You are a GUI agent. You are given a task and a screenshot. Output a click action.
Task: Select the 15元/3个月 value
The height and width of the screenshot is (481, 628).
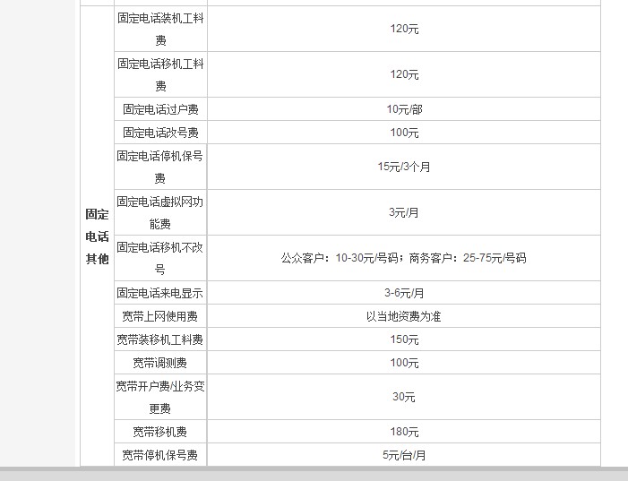404,167
